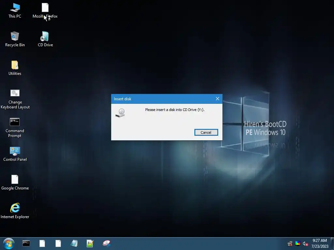Click 'Please insert a disk' message text

pos(175,110)
